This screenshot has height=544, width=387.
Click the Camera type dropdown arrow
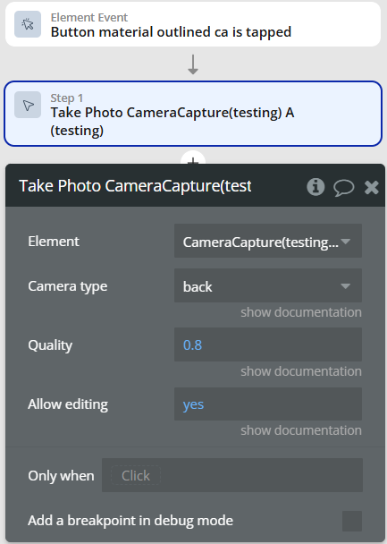coord(345,286)
